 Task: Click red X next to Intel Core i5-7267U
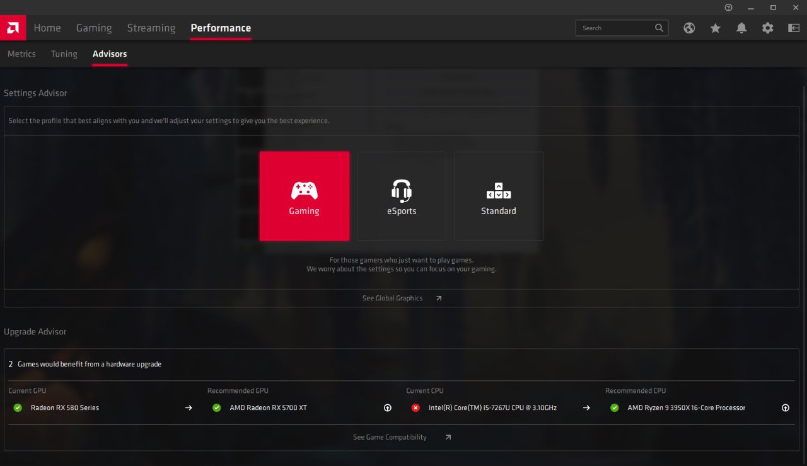pyautogui.click(x=415, y=408)
